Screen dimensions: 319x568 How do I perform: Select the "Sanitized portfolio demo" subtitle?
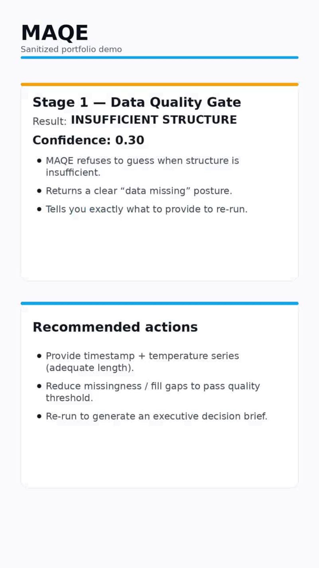71,50
